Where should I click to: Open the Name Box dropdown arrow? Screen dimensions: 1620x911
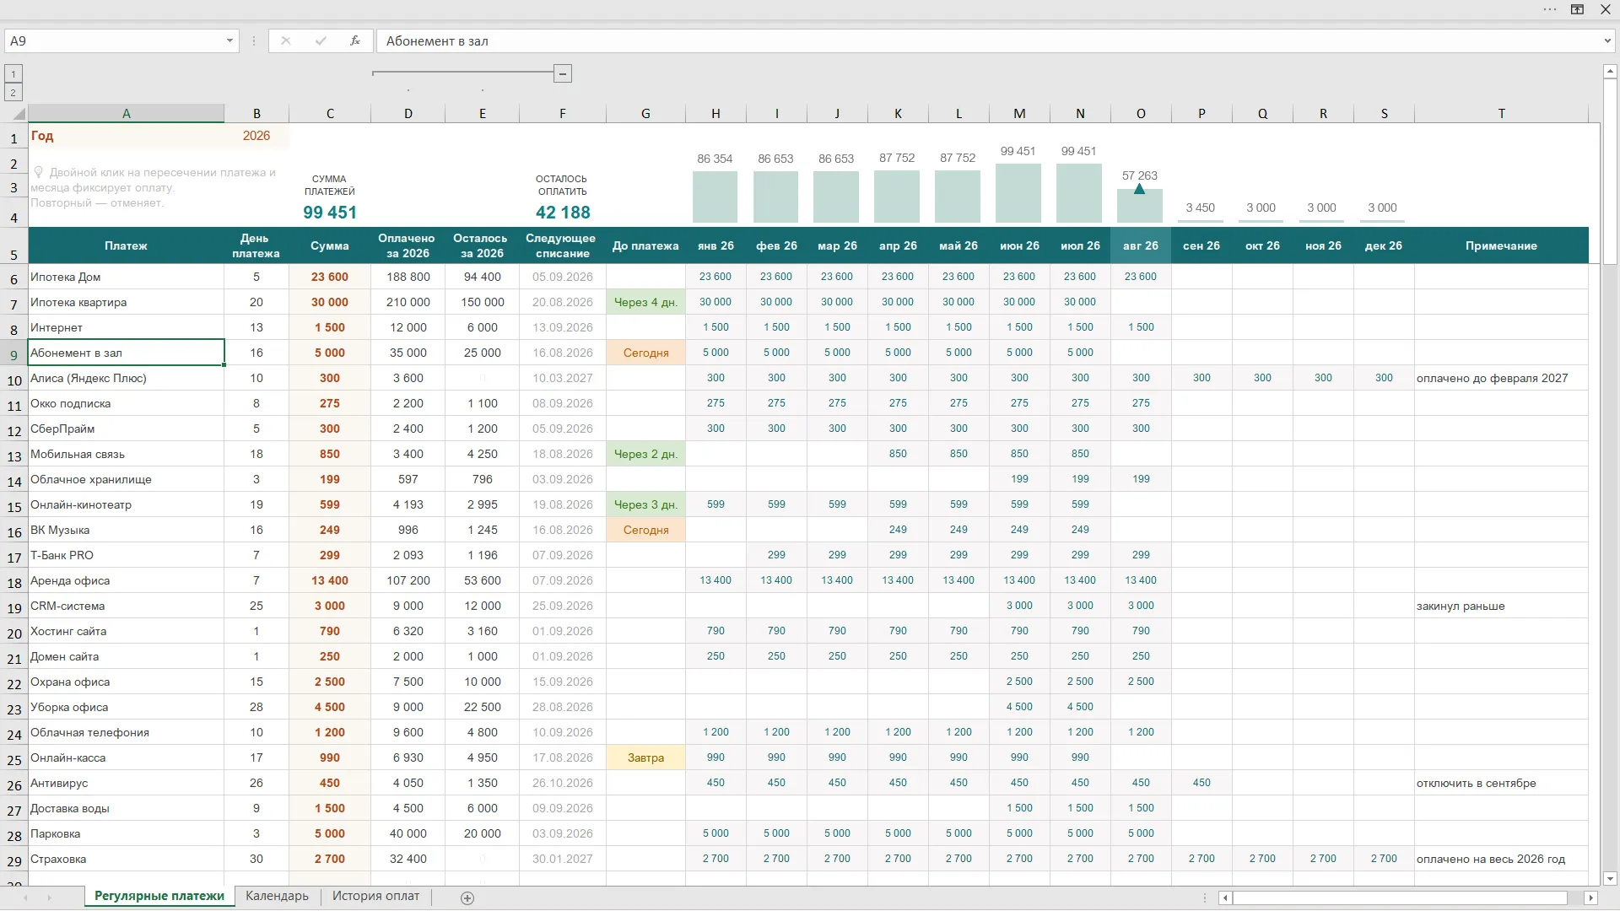coord(229,40)
